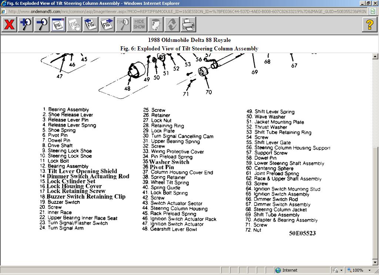Click the "1988 Oldsmobile Delta 88 Royale" heading
Image resolution: width=379 pixels, height=275 pixels.
pos(189,40)
